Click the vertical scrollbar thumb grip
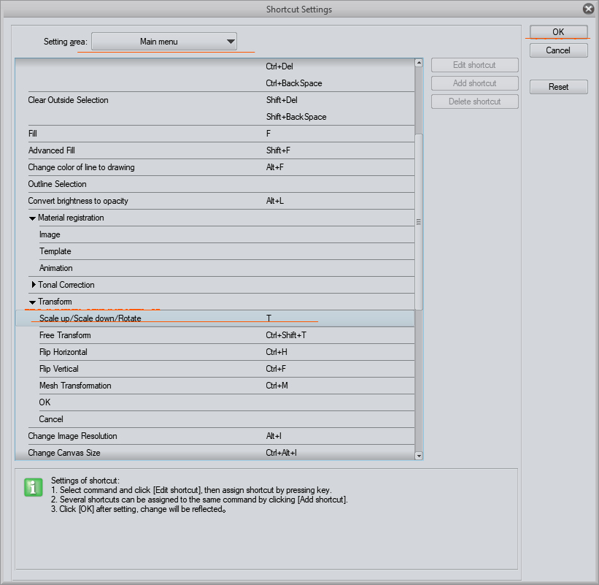The height and width of the screenshot is (585, 599). 419,222
